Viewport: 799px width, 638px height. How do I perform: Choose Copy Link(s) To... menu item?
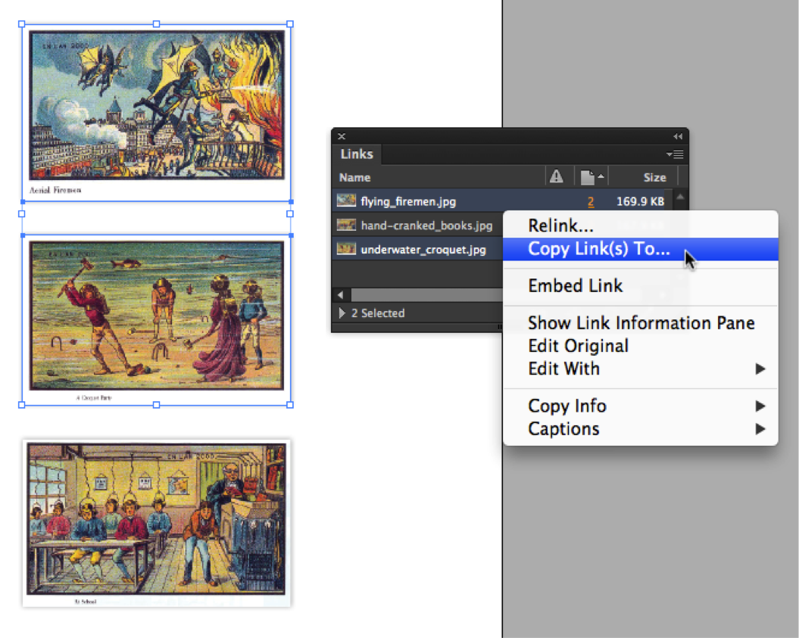(640, 248)
